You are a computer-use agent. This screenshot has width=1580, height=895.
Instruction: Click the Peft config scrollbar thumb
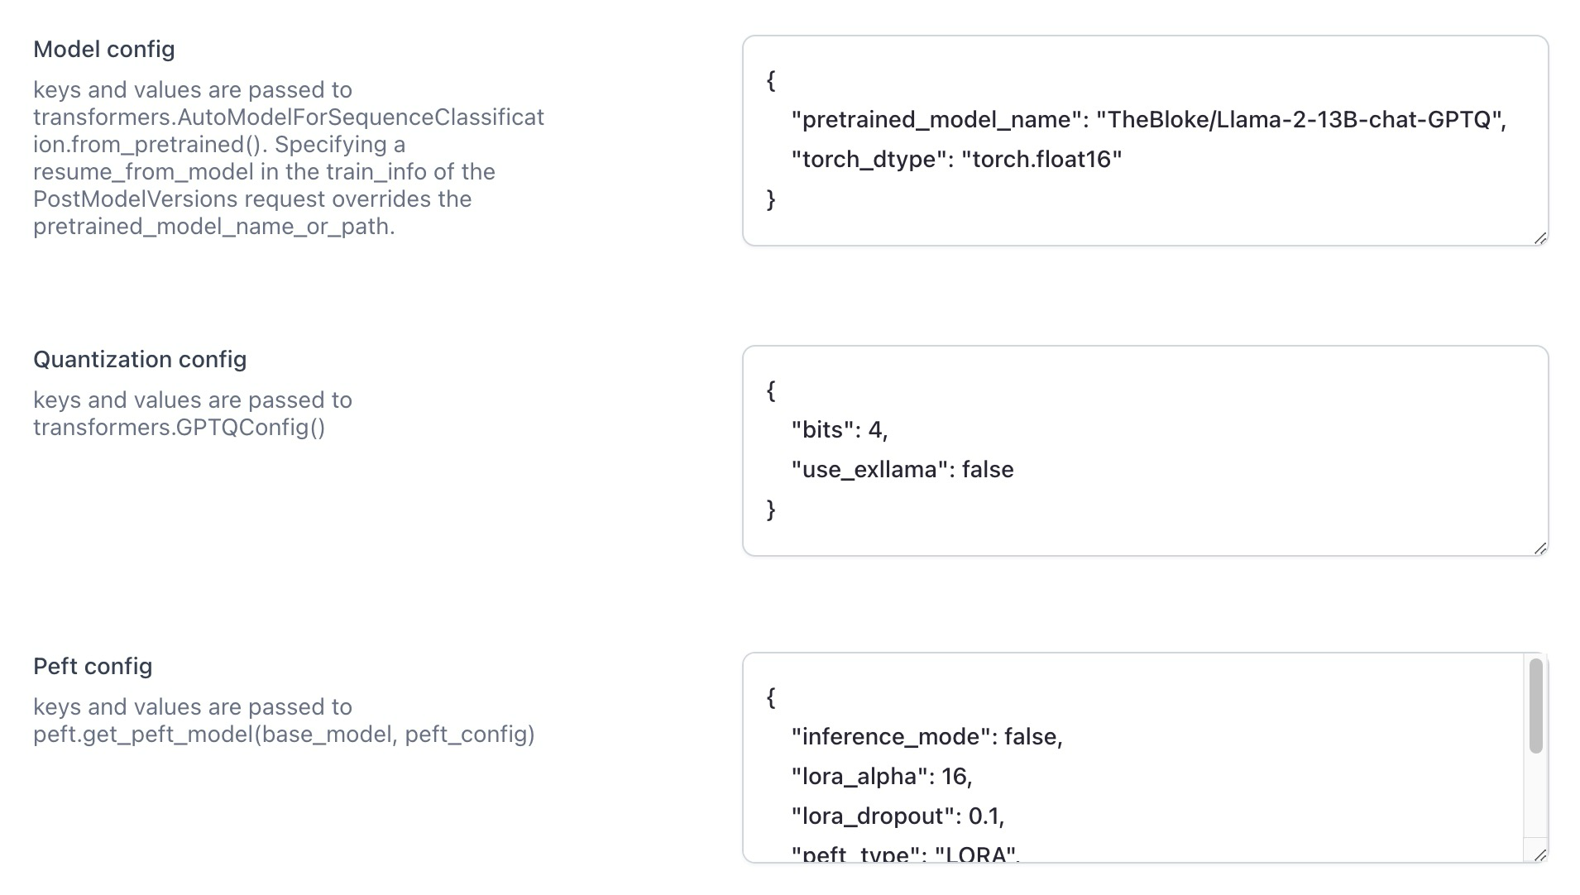[x=1535, y=706]
